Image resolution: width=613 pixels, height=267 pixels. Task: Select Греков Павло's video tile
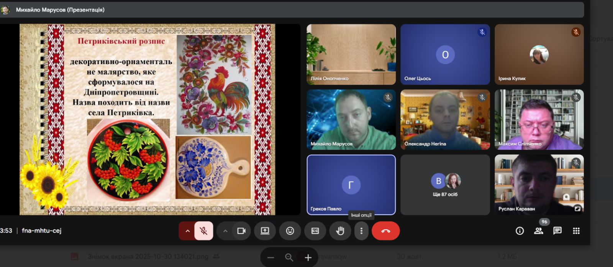(x=351, y=185)
